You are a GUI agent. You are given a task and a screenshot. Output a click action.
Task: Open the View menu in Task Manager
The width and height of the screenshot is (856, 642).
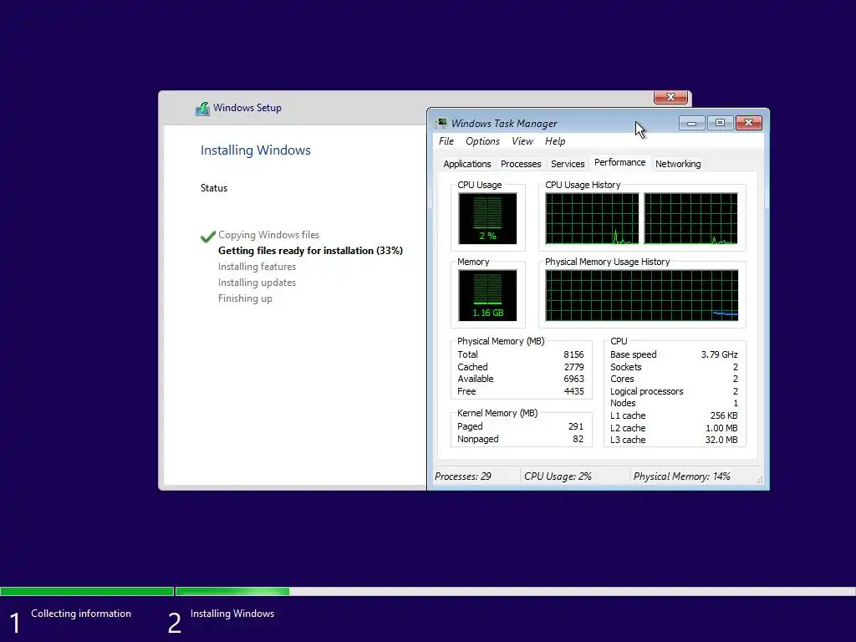[522, 141]
